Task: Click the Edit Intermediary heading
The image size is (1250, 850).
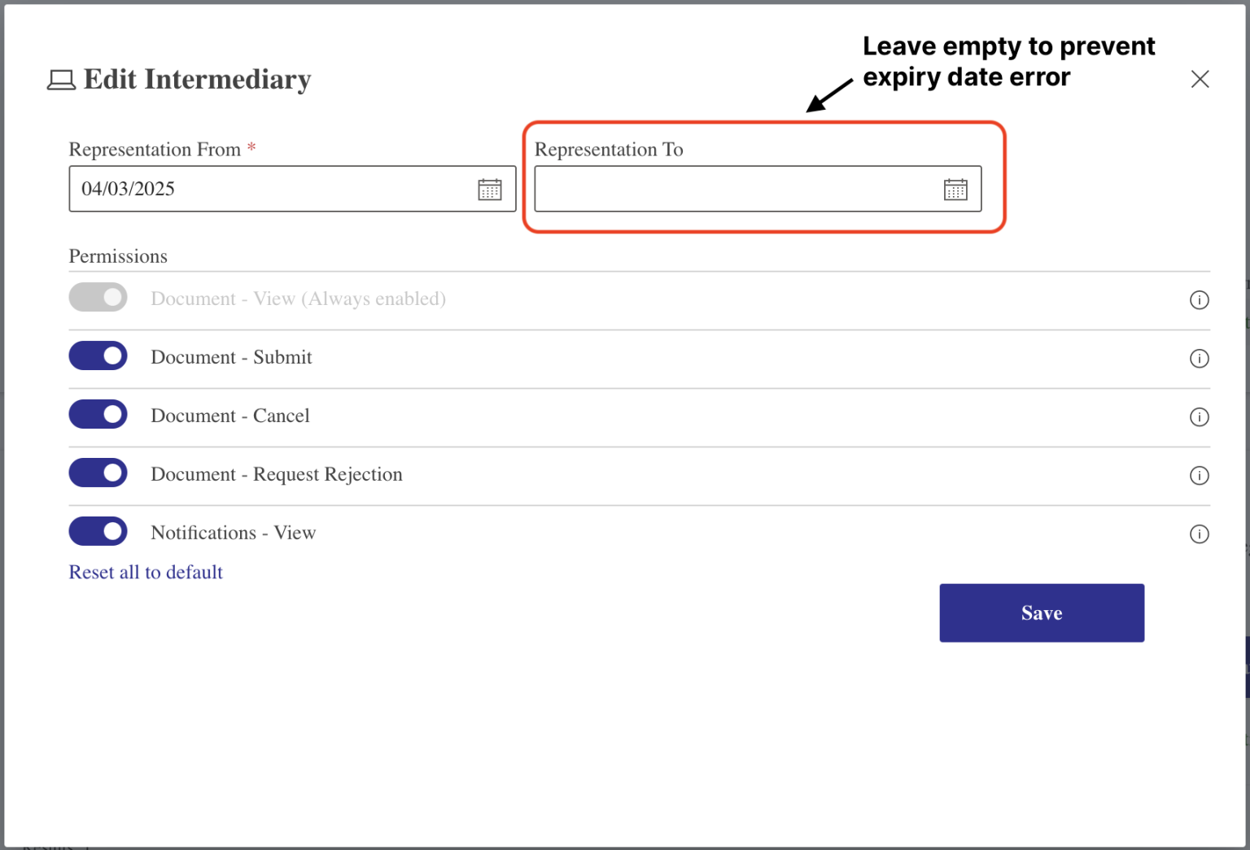Action: click(196, 79)
